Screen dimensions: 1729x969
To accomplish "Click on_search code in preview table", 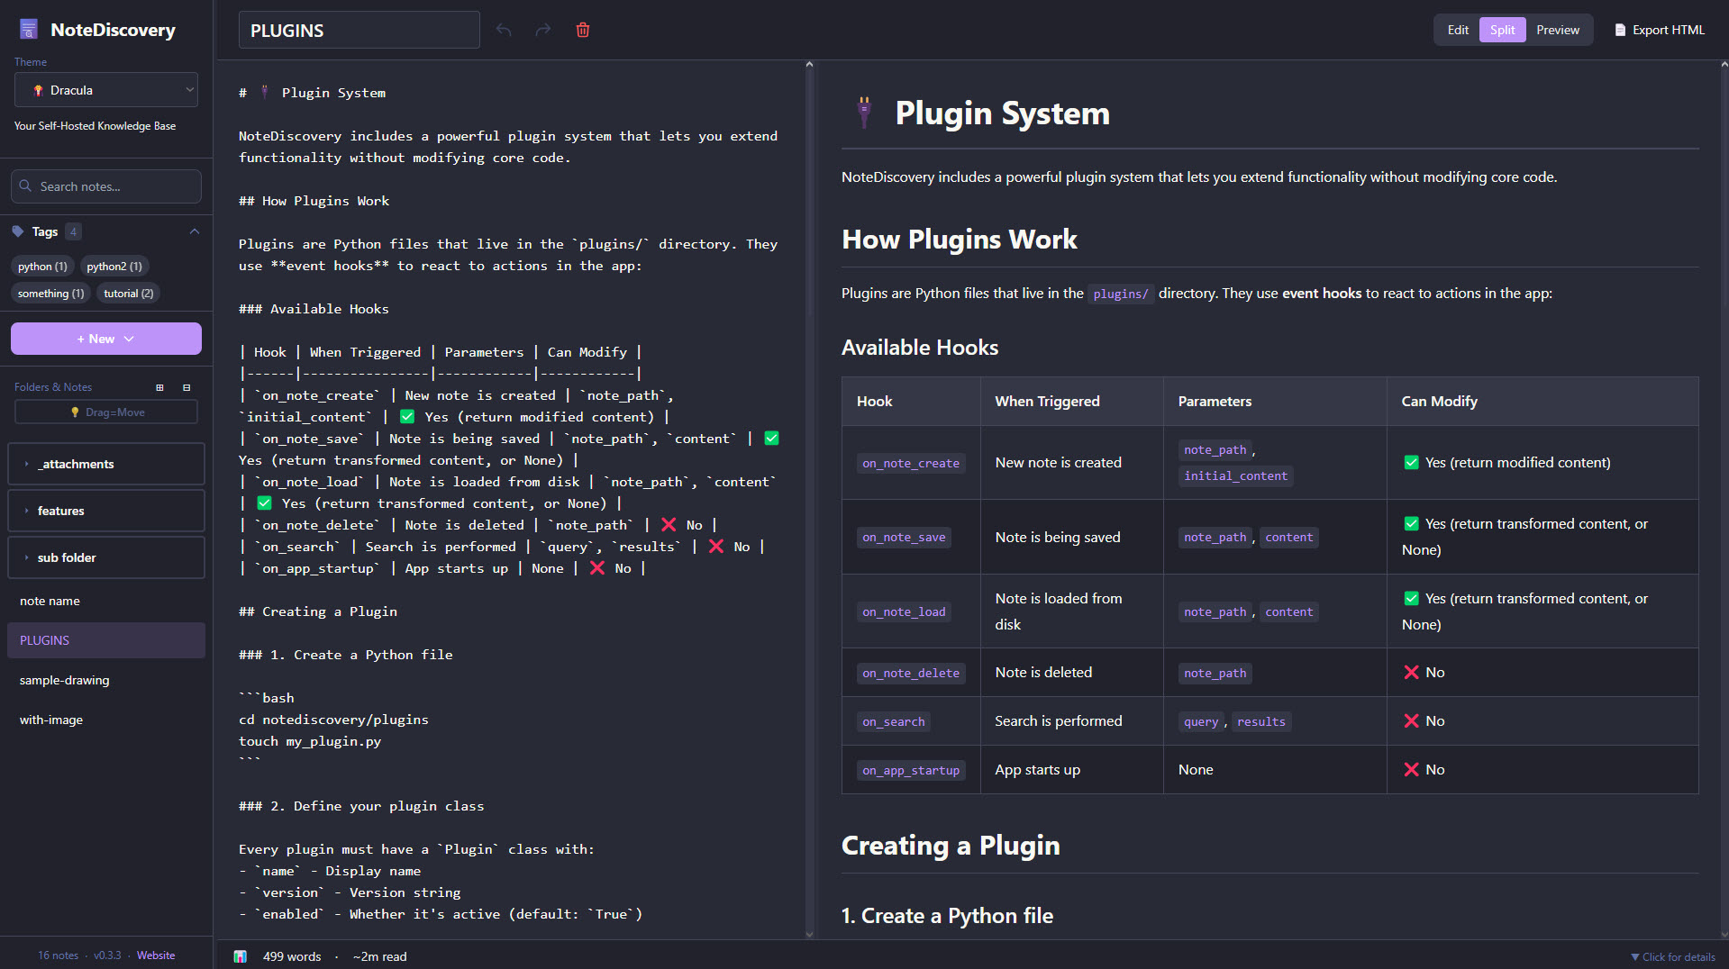I will tap(893, 721).
